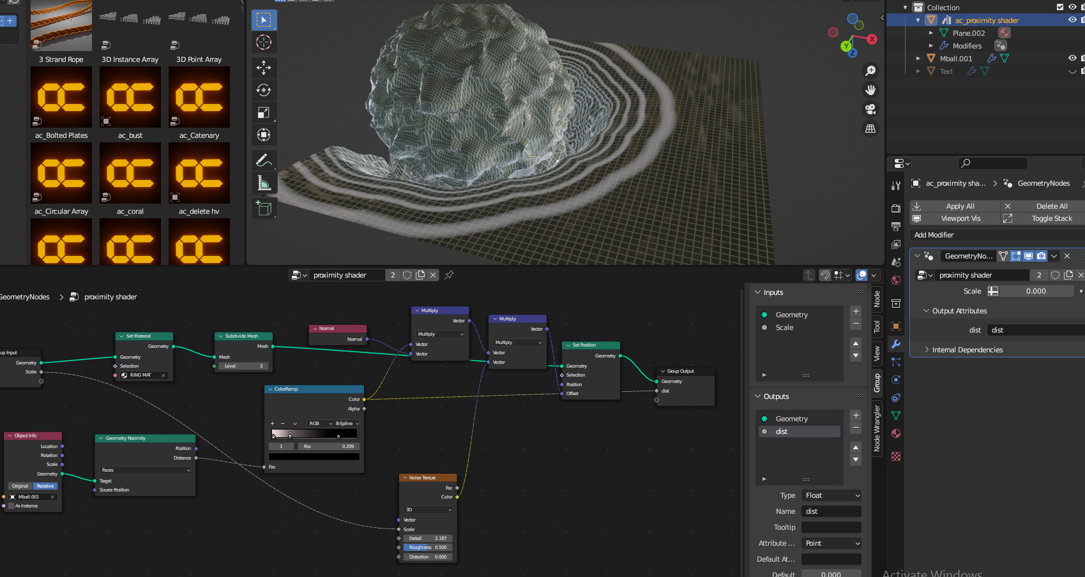The height and width of the screenshot is (577, 1085).
Task: Toggle the Collection visibility eye
Action: click(1072, 7)
